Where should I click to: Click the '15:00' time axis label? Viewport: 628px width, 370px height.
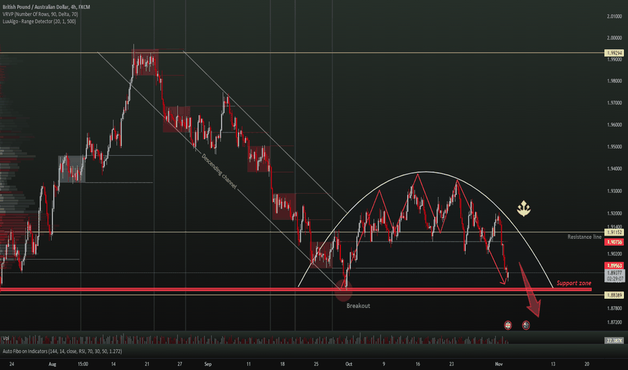(83, 364)
